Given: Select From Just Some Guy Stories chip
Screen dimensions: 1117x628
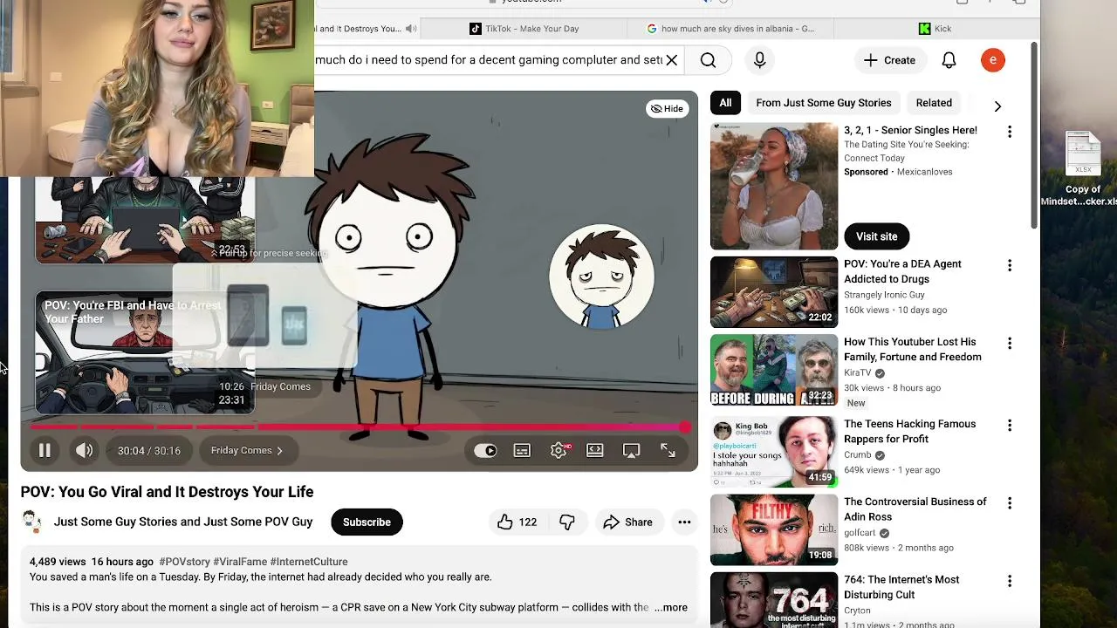Looking at the screenshot, I should click(824, 103).
